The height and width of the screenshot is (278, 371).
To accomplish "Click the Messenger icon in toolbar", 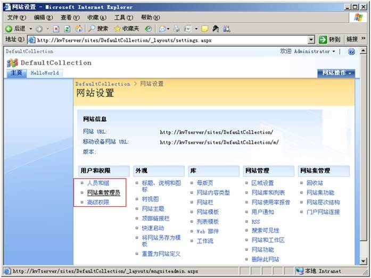I will point(226,29).
